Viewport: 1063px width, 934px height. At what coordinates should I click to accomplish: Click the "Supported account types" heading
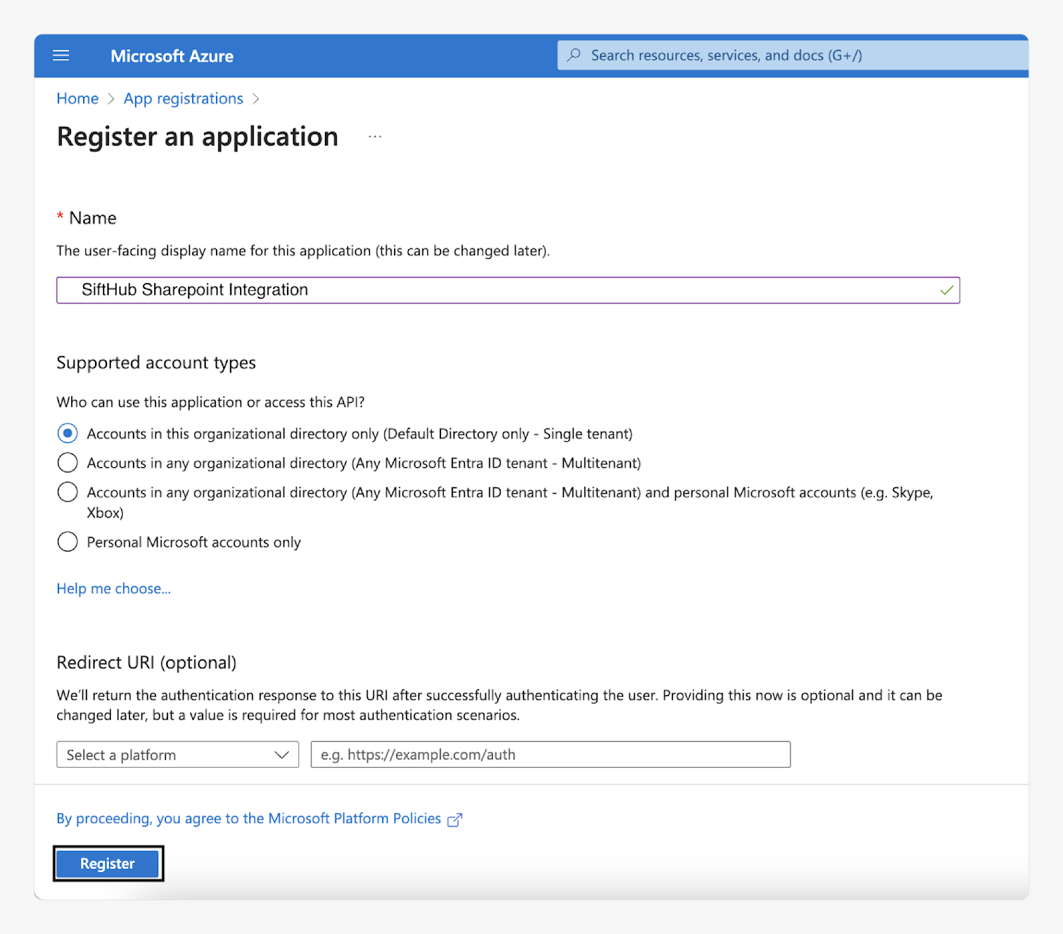(156, 363)
